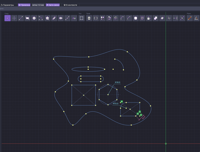Select the Line drawing tool
The image size is (200, 152).
[x=21, y=18]
